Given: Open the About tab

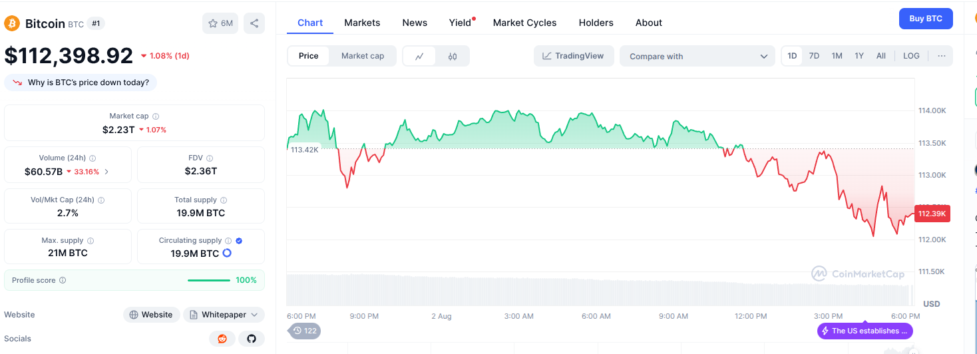Looking at the screenshot, I should 649,23.
